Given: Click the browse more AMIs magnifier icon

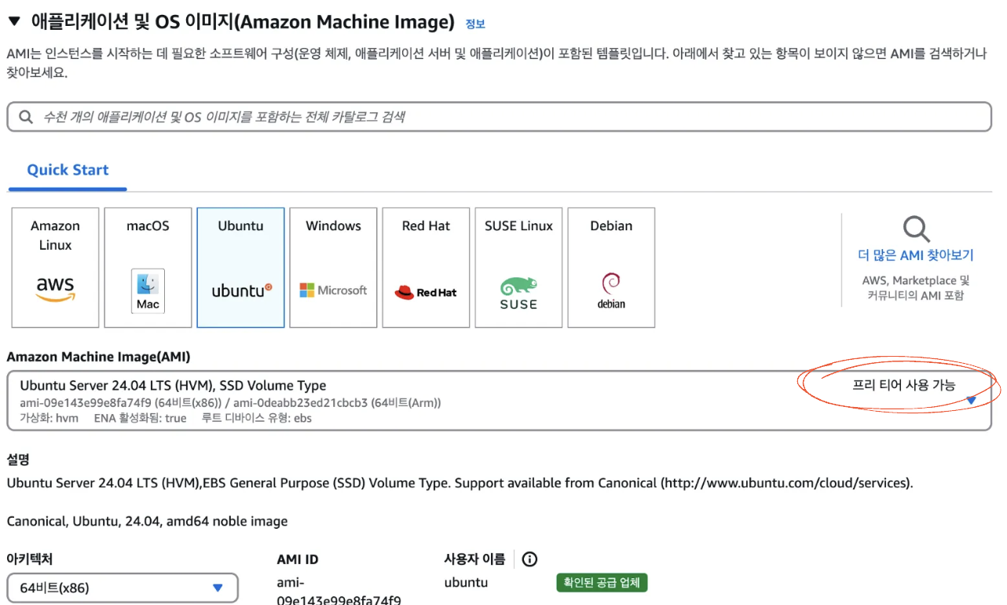Looking at the screenshot, I should 916,229.
